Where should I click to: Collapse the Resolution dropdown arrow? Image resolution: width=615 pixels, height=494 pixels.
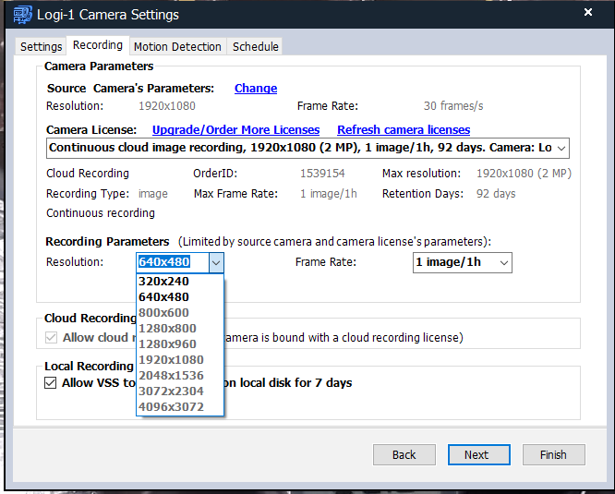tap(215, 263)
